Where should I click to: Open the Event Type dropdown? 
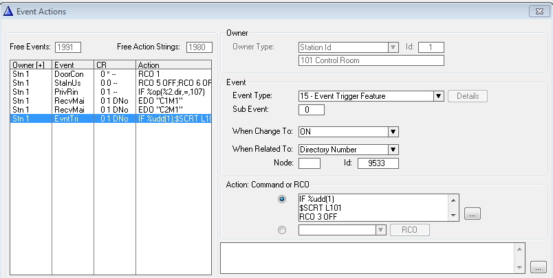438,96
